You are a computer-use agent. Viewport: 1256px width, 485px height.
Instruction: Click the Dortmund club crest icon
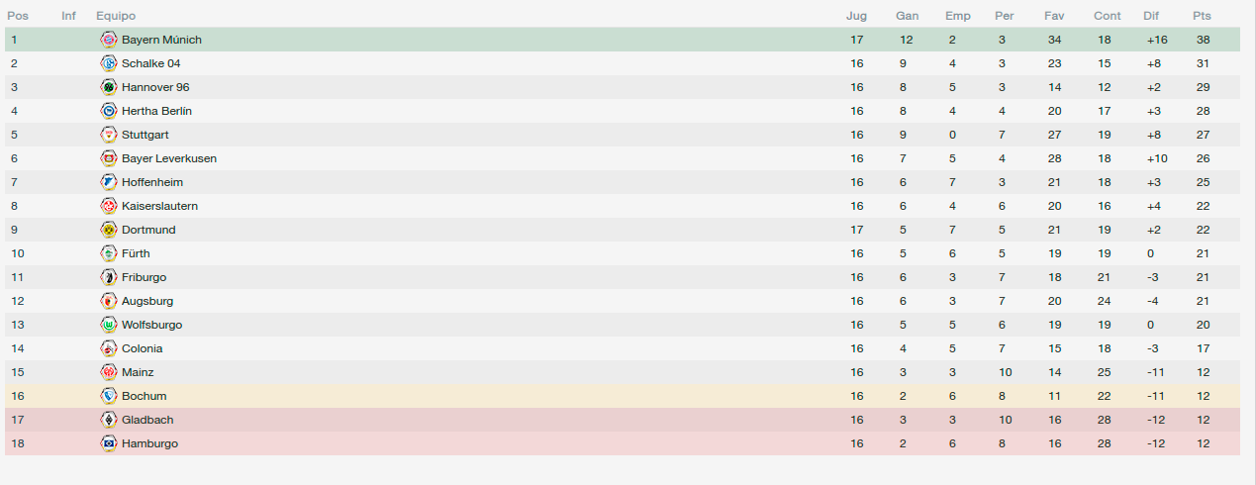(x=109, y=230)
